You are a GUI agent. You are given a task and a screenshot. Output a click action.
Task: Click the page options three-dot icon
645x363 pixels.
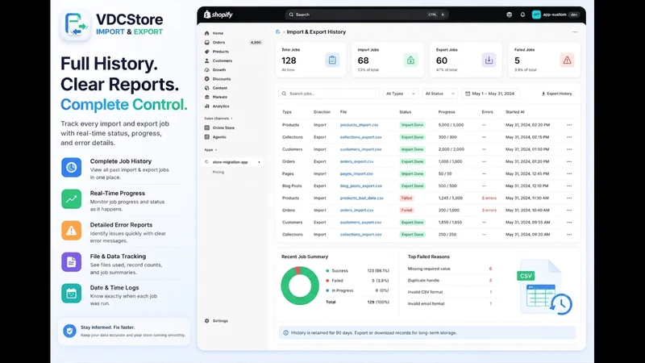pyautogui.click(x=575, y=31)
